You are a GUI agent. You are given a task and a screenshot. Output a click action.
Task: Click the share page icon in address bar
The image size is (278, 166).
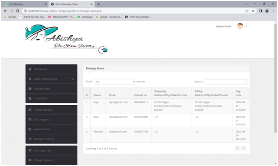click(247, 11)
